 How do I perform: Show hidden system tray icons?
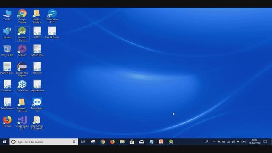click(214, 142)
